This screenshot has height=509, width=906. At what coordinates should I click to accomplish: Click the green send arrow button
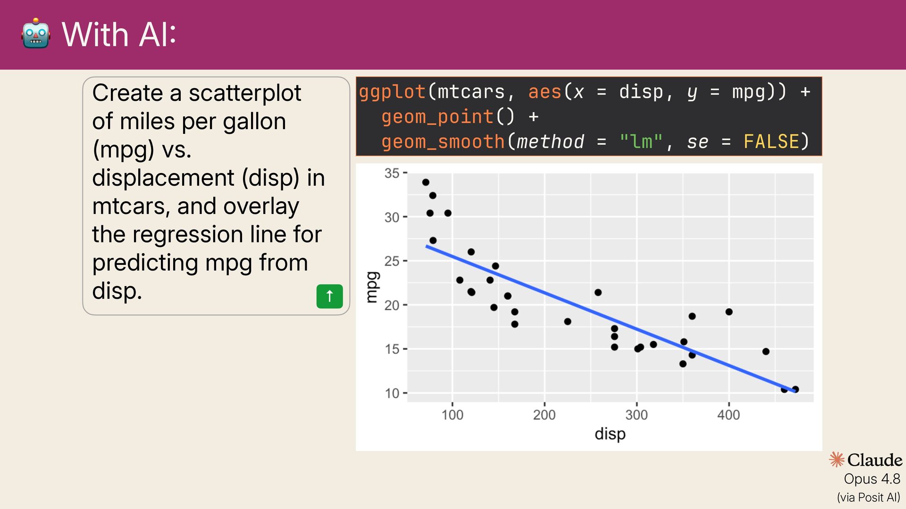coord(329,296)
